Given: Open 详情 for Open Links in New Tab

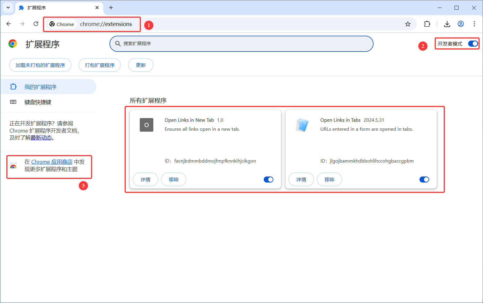Looking at the screenshot, I should coord(145,179).
